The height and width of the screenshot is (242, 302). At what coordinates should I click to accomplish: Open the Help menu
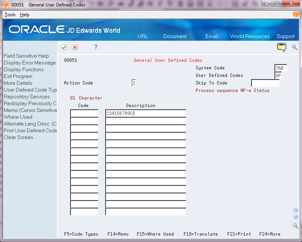click(25, 15)
